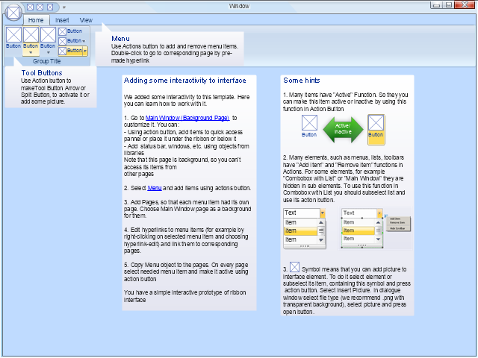
Task: Open the middle small Button dropdown arrow
Action: [x=84, y=41]
